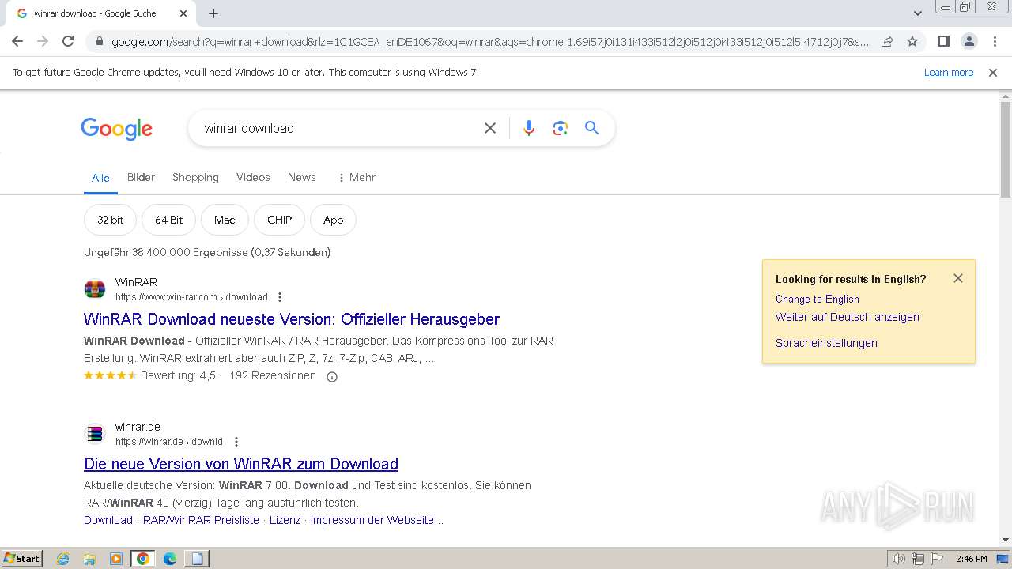Click the WinRAR site favicon
The image size is (1012, 569).
point(95,289)
